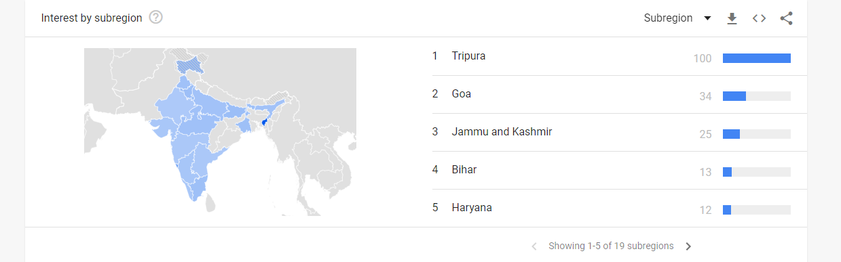
Task: Open Jammu and Kashmir entry
Action: (x=502, y=131)
